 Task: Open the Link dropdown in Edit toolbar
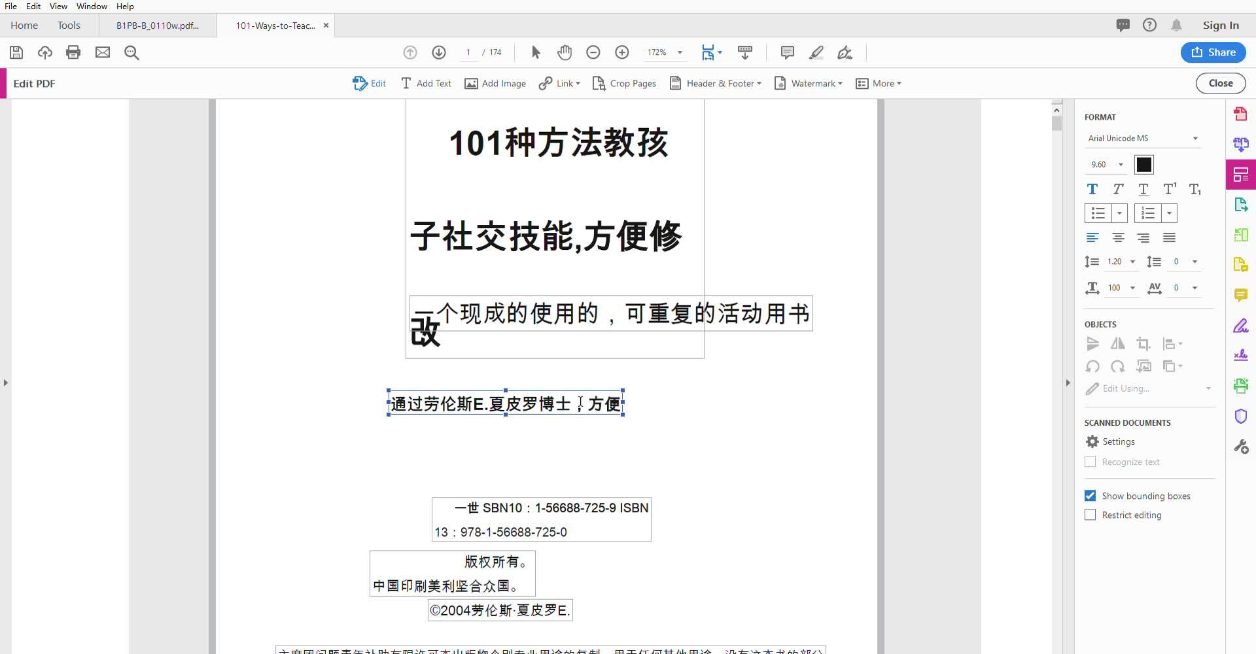[559, 83]
